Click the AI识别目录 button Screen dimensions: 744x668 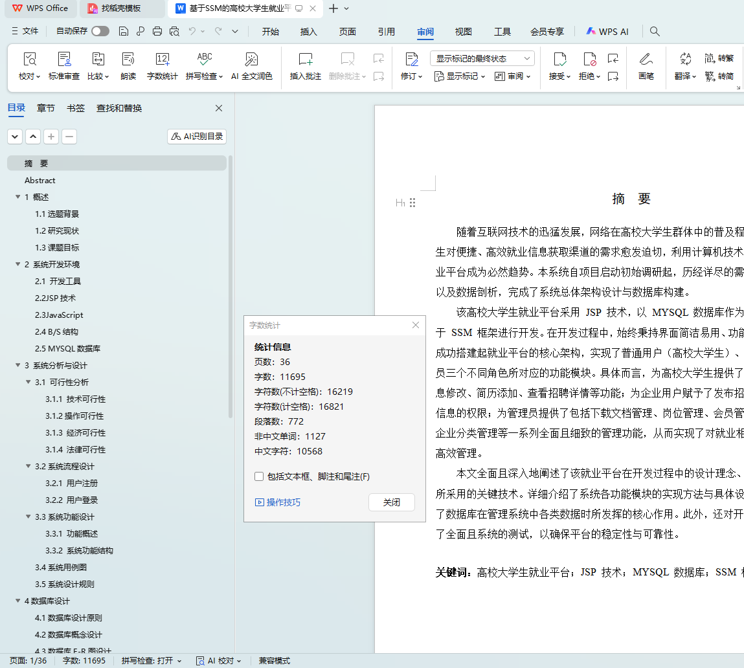point(197,137)
